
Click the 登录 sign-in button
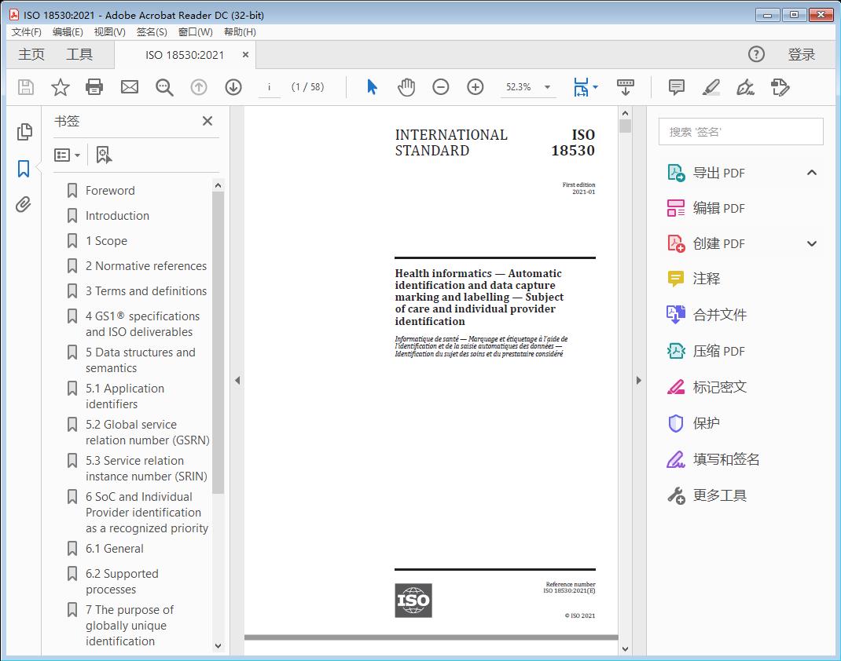click(x=801, y=54)
